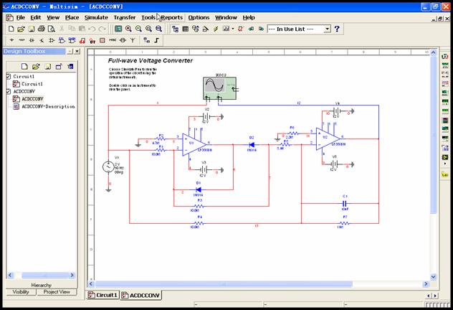This screenshot has width=453, height=310.
Task: Open the In Use List dropdown
Action: point(328,29)
